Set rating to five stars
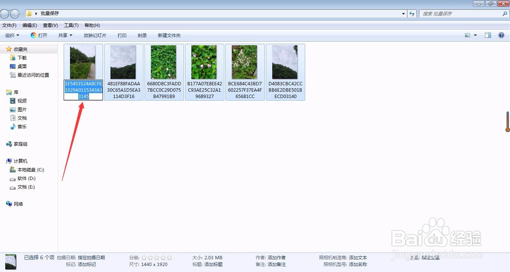The height and width of the screenshot is (272, 510). tap(169, 257)
